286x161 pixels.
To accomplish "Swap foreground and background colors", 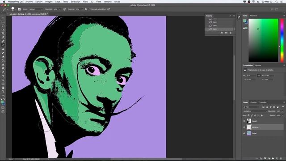I will [4, 99].
